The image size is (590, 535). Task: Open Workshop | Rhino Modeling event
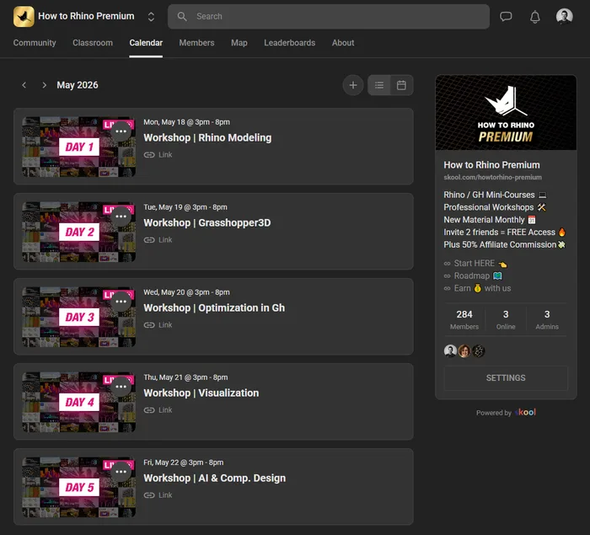(x=207, y=137)
